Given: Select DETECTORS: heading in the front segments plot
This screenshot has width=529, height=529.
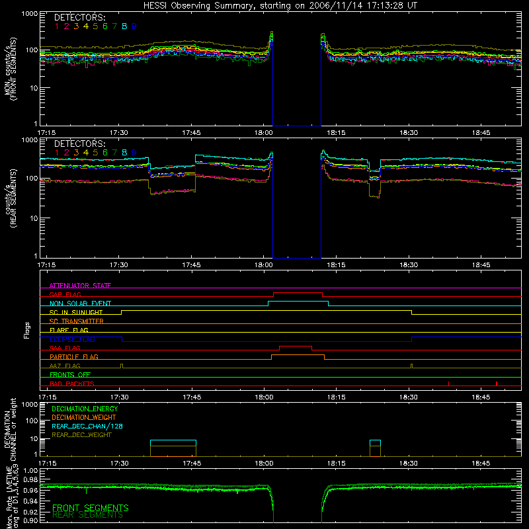Looking at the screenshot, I should point(79,17).
